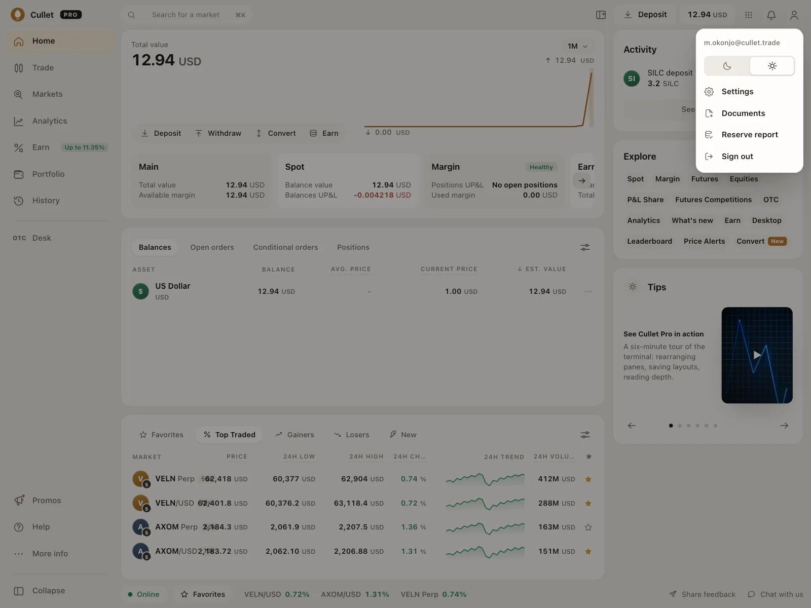Open the notifications bell
The height and width of the screenshot is (608, 811).
[771, 15]
